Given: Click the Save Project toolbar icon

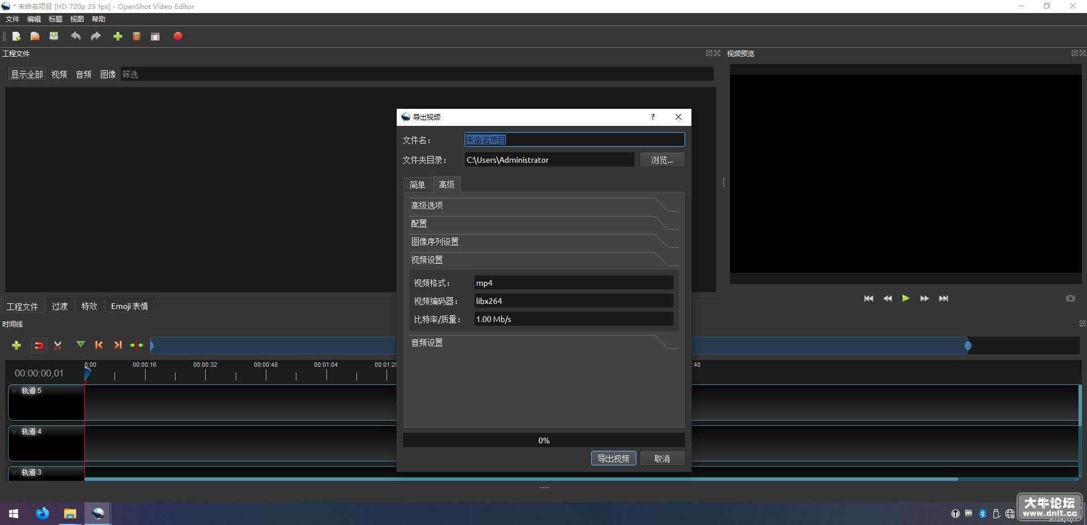Looking at the screenshot, I should [54, 36].
